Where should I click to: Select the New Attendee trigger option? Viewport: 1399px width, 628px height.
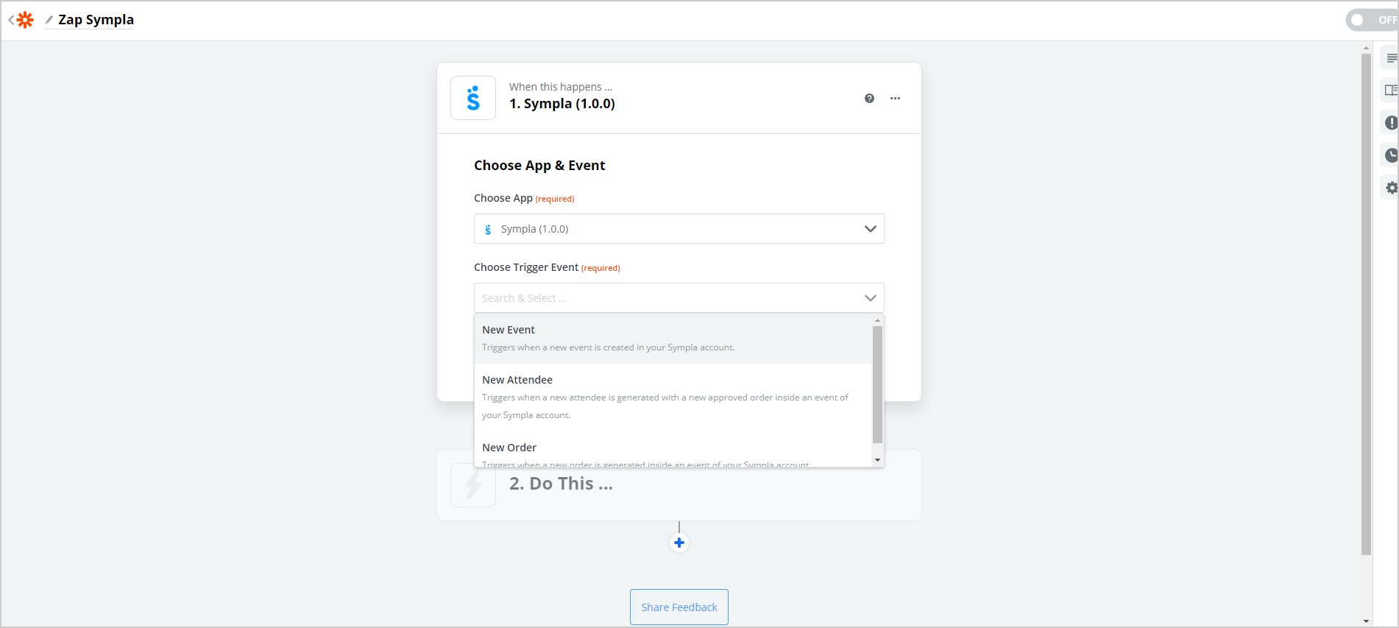673,398
